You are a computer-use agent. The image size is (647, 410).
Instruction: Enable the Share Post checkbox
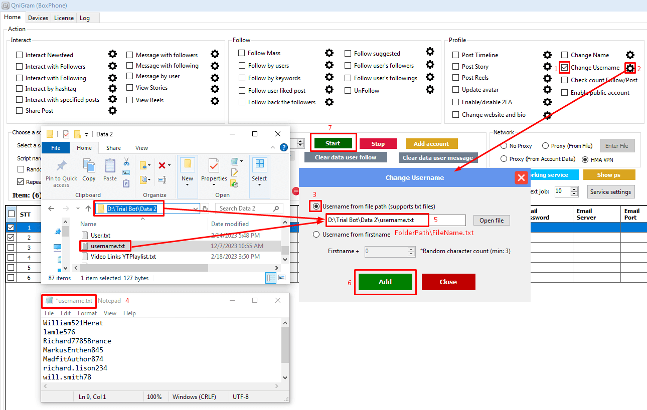[20, 111]
